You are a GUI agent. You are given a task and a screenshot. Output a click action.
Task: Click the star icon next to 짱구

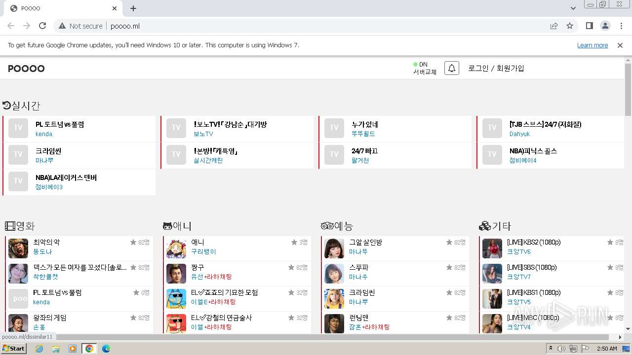291,267
